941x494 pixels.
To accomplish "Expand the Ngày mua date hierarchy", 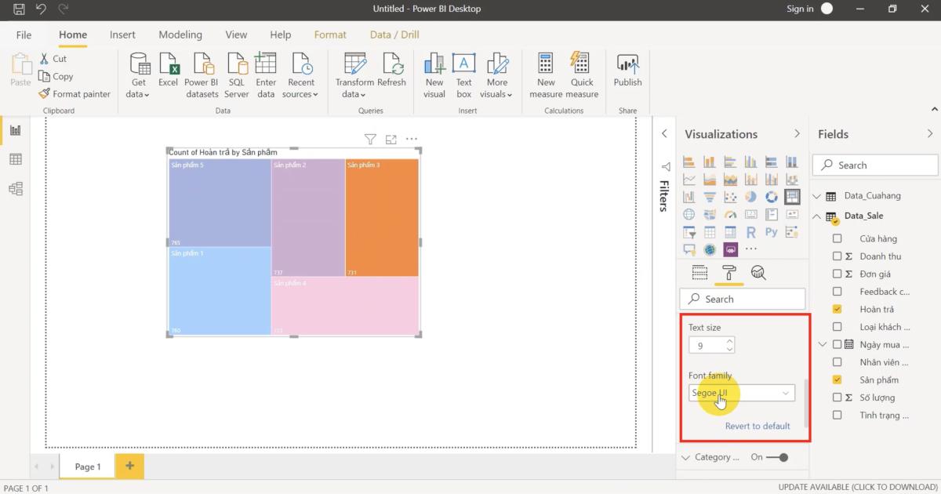I will tap(823, 343).
